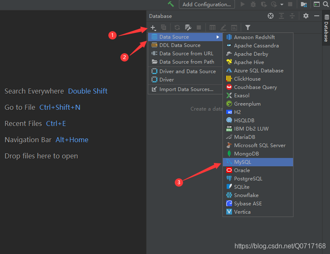Select Greenplum data source
Screen dimensions: 330x254
(258, 104)
